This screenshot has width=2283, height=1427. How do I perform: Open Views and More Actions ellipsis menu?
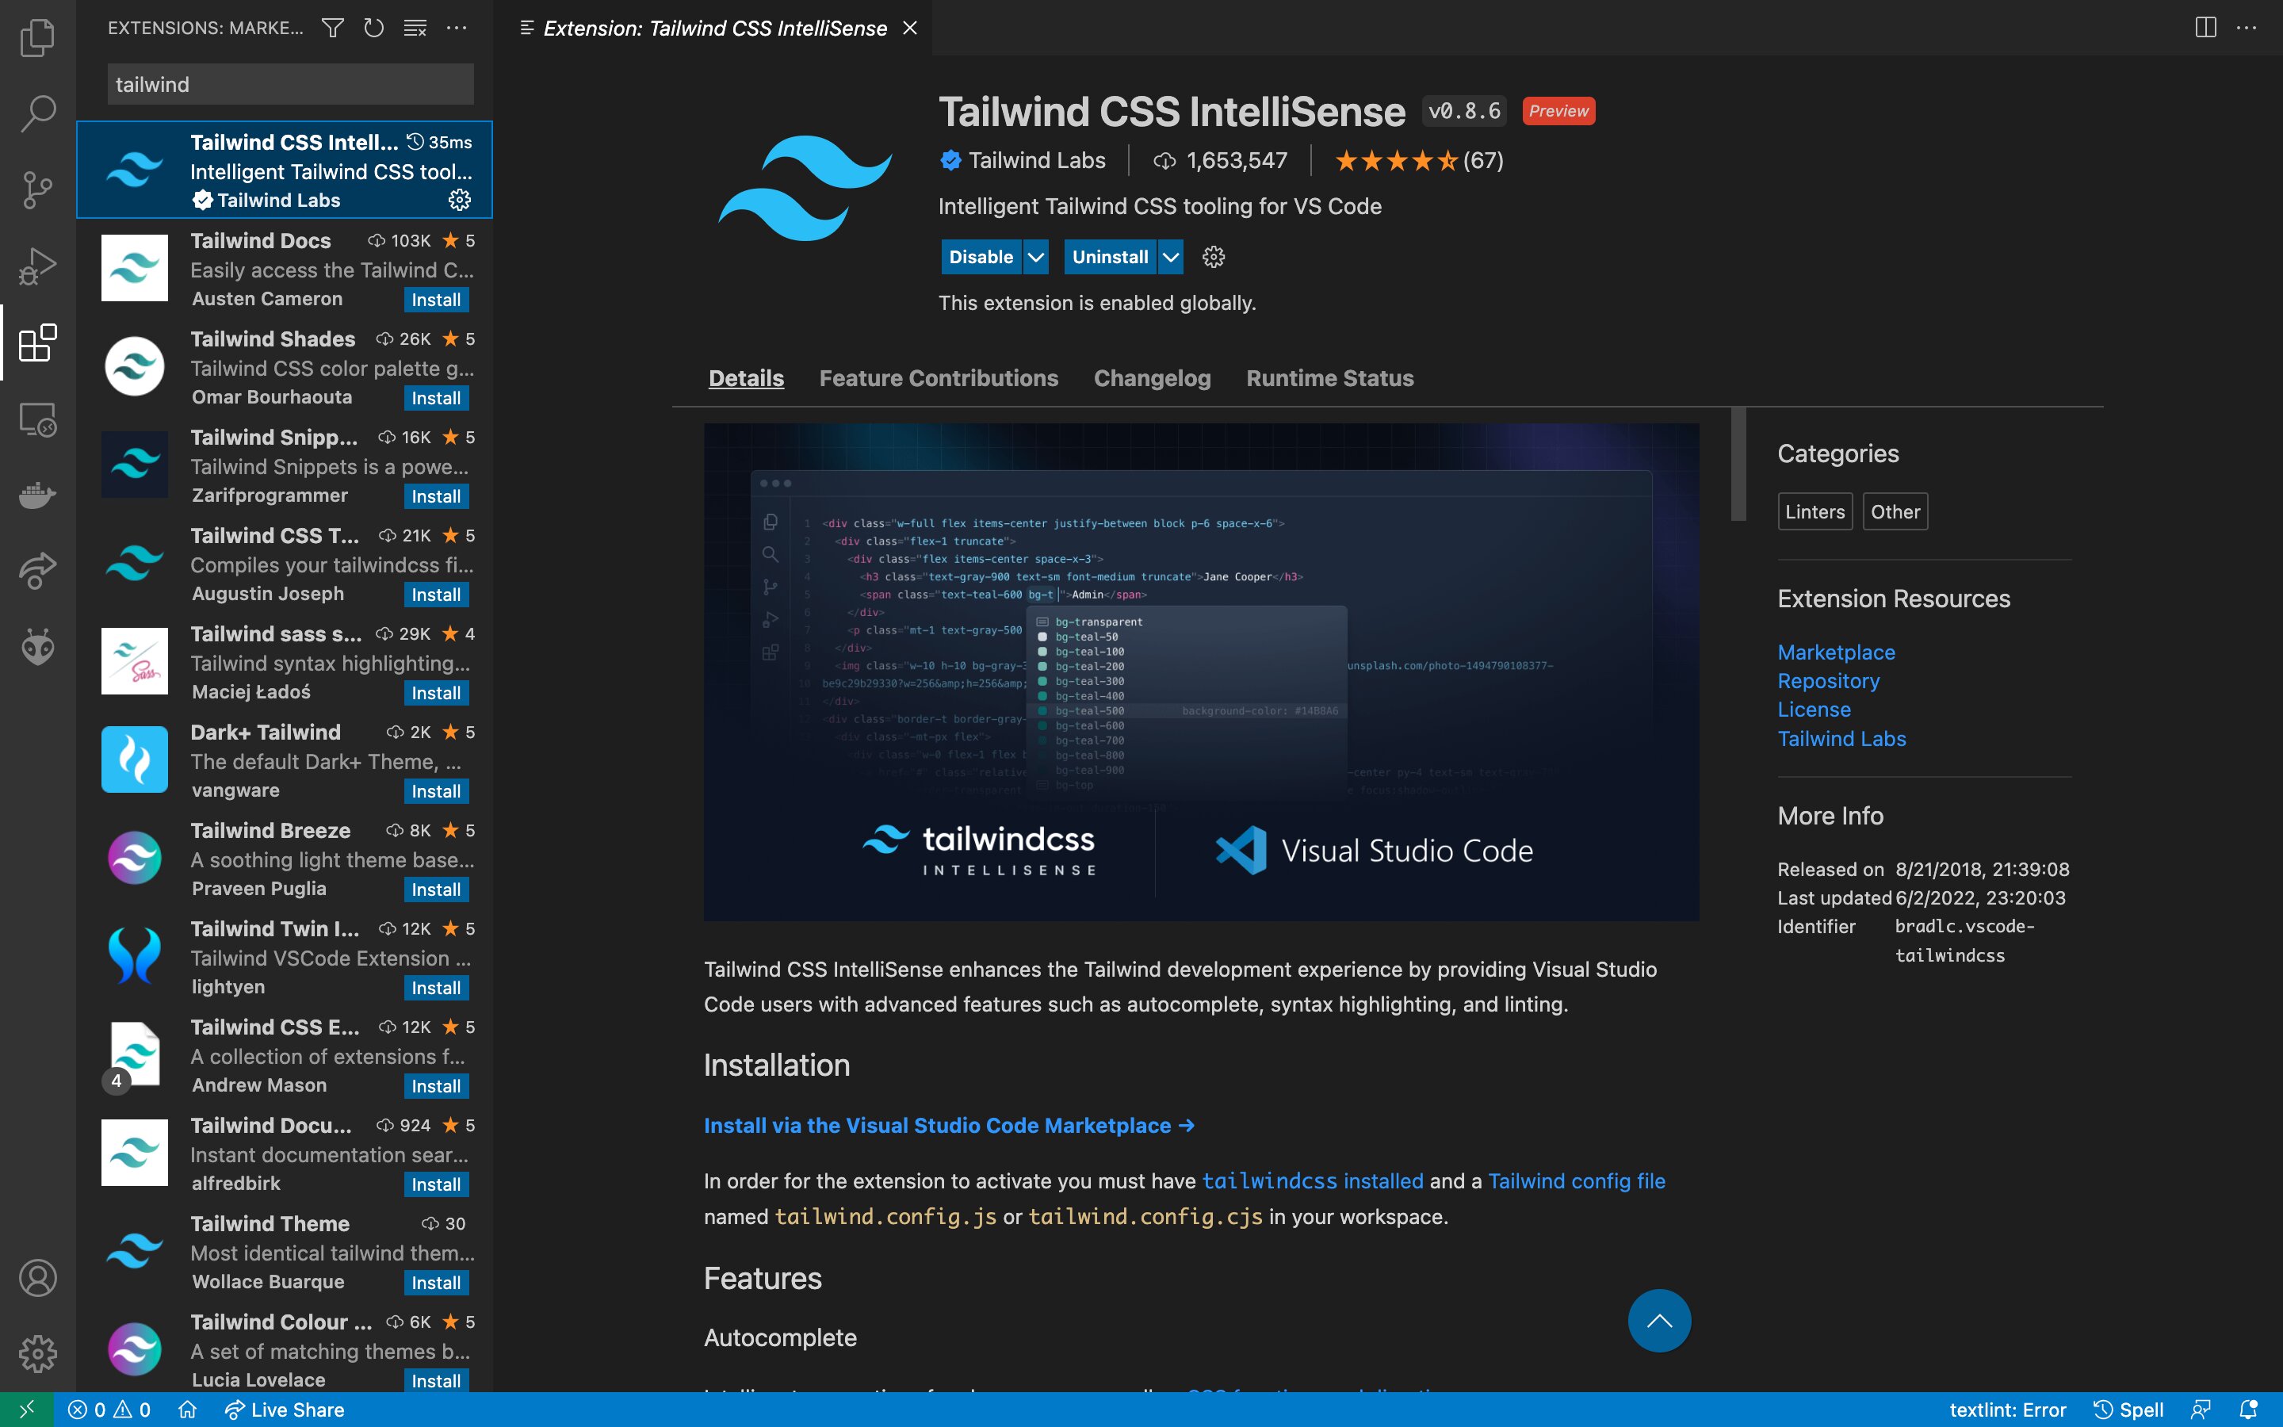[x=457, y=29]
